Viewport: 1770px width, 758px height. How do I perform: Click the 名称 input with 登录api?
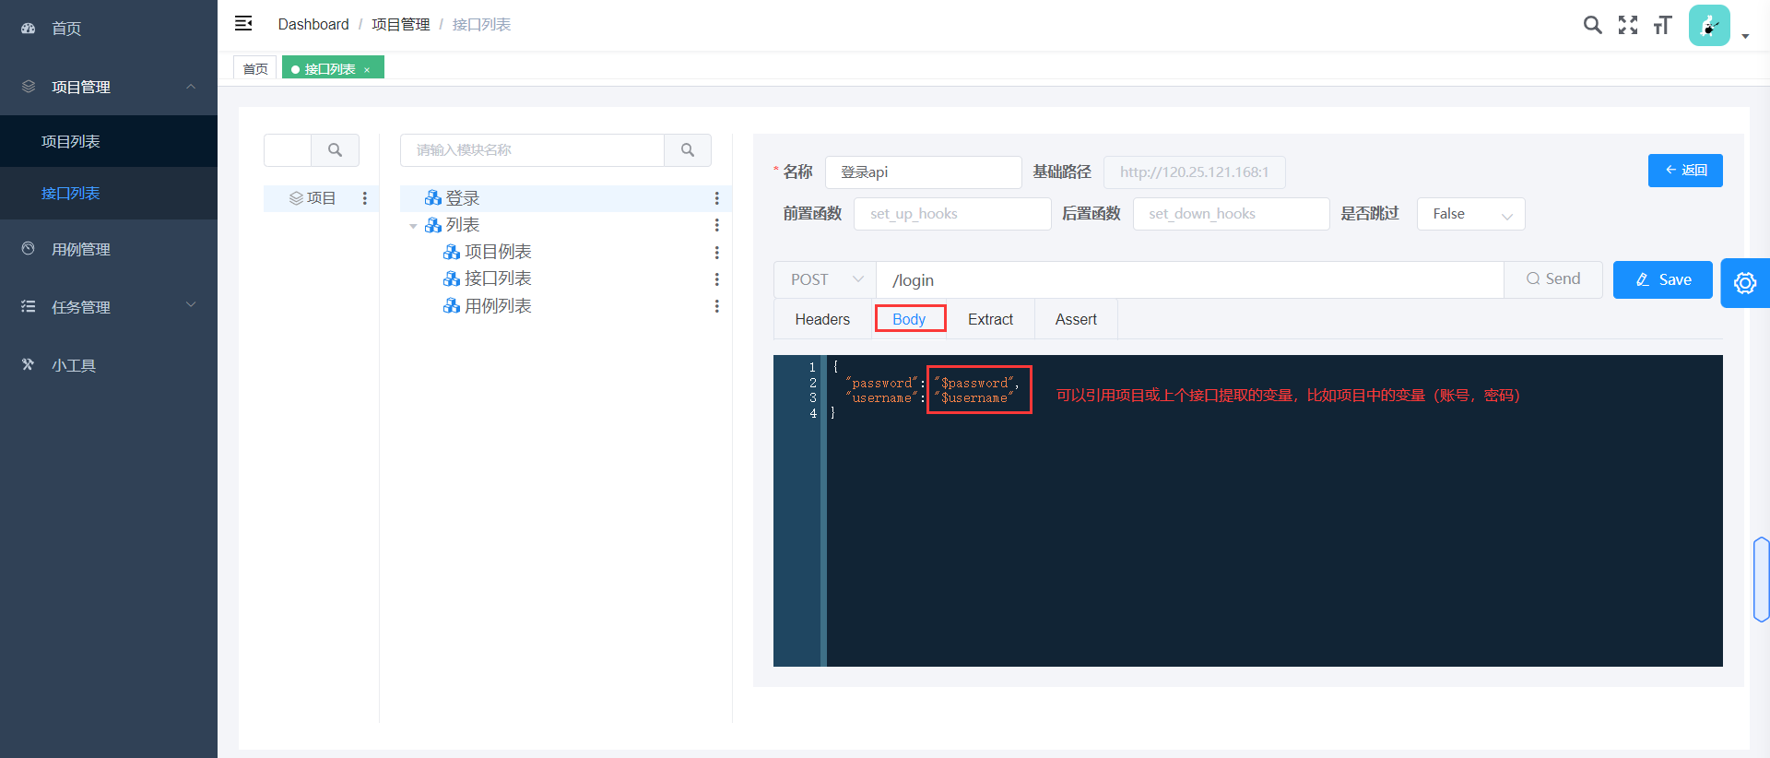click(x=923, y=172)
